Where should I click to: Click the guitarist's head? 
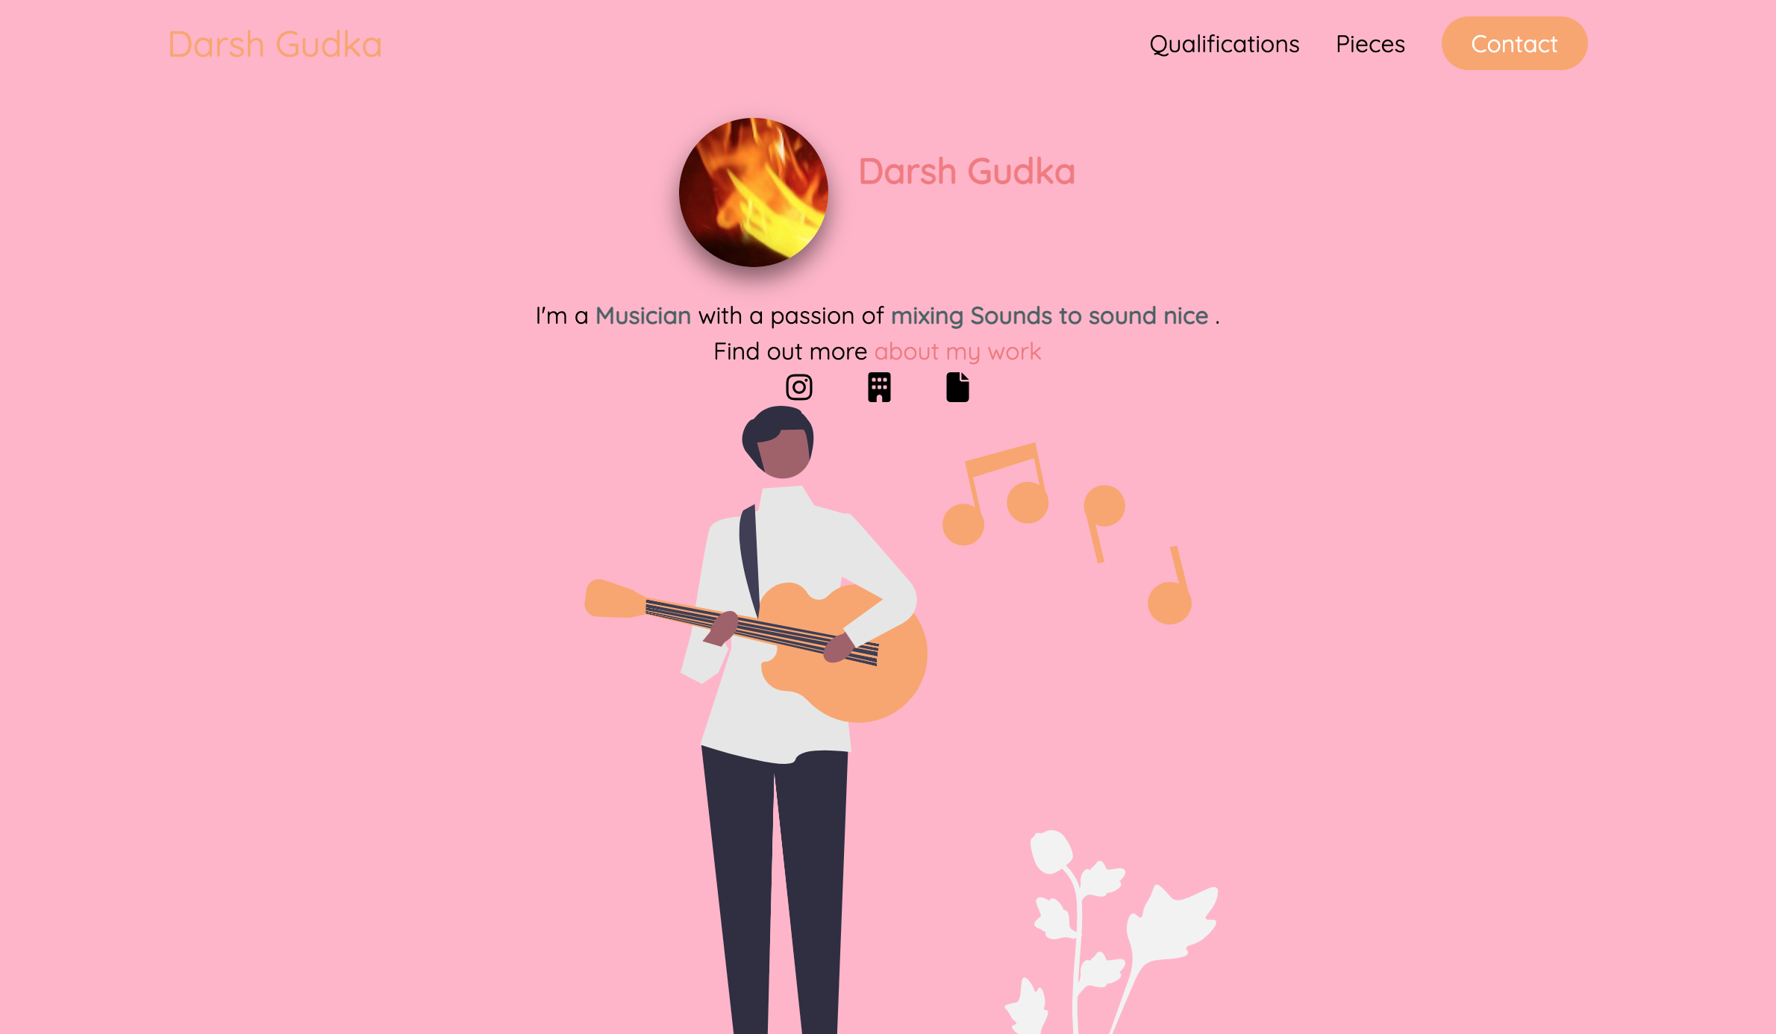pos(778,442)
